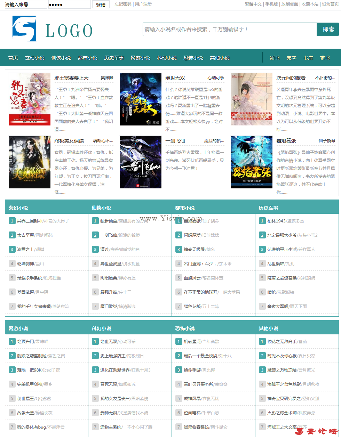Click the password field
Screen dimensions: 341x439
pyautogui.click(x=69, y=5)
